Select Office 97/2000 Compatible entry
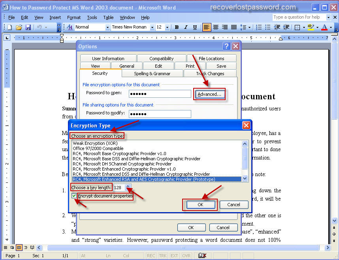The height and width of the screenshot is (260, 339). (x=157, y=148)
